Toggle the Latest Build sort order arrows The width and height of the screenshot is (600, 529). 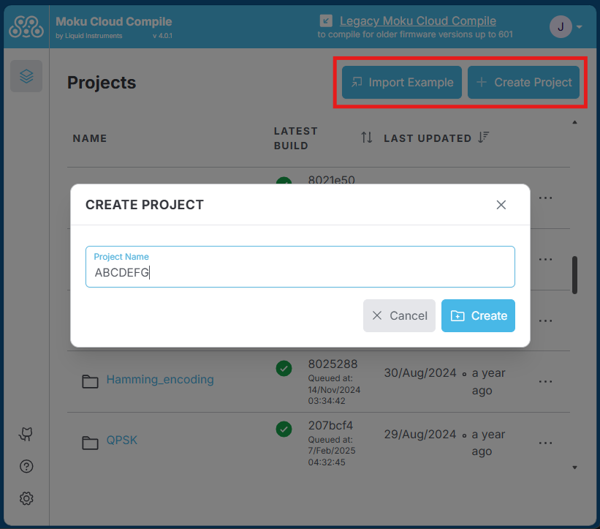366,136
